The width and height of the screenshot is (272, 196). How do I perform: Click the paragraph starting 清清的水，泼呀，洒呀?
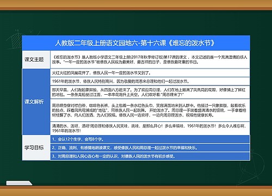point(150,128)
